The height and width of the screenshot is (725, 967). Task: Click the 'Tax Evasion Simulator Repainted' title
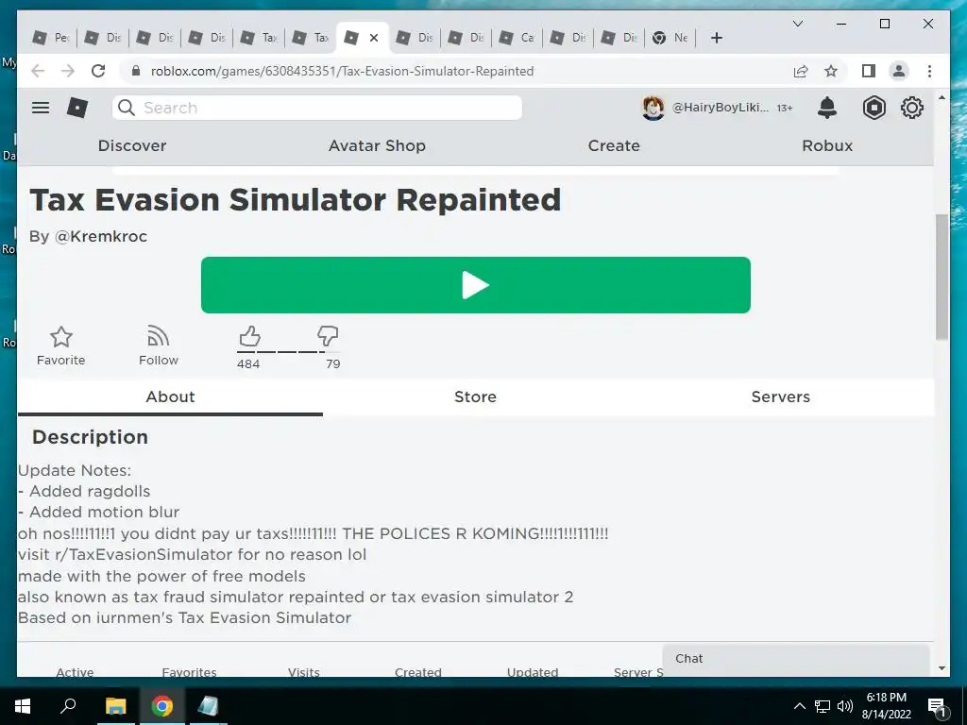tap(296, 200)
